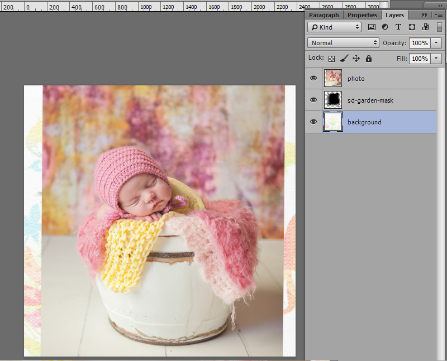
Task: Filter layers by type (T) icon
Action: point(398,27)
